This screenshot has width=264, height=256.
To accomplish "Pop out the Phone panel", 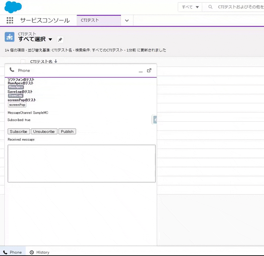I will click(x=149, y=70).
